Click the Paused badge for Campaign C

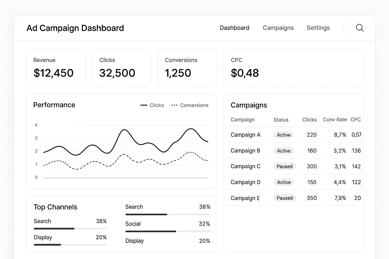point(284,166)
